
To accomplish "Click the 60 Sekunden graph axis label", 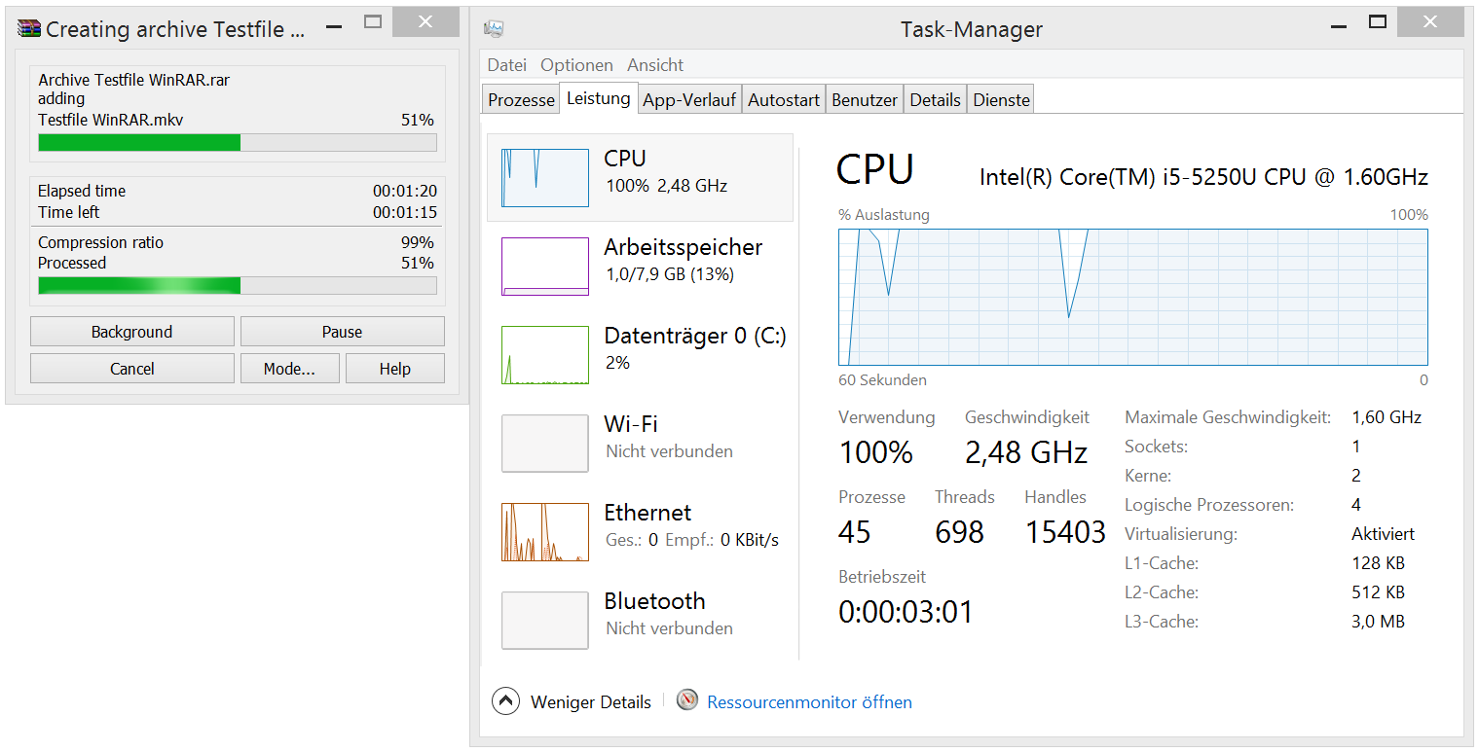I will (882, 380).
